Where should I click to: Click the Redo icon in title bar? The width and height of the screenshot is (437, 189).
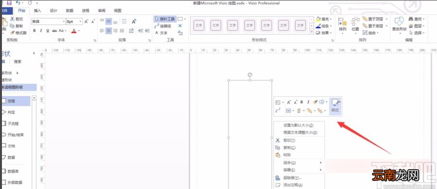30,3
